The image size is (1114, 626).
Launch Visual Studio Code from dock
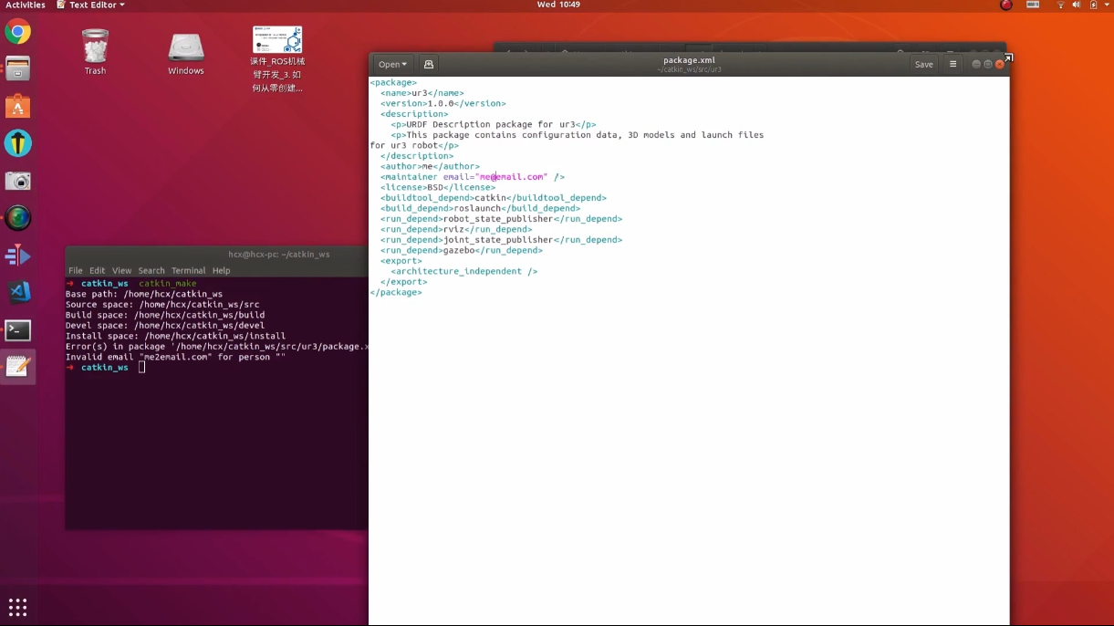click(17, 292)
